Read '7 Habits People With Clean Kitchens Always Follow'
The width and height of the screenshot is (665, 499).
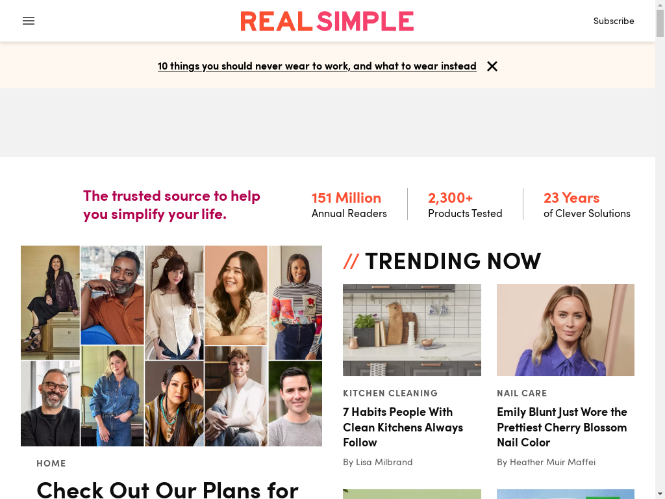[403, 427]
